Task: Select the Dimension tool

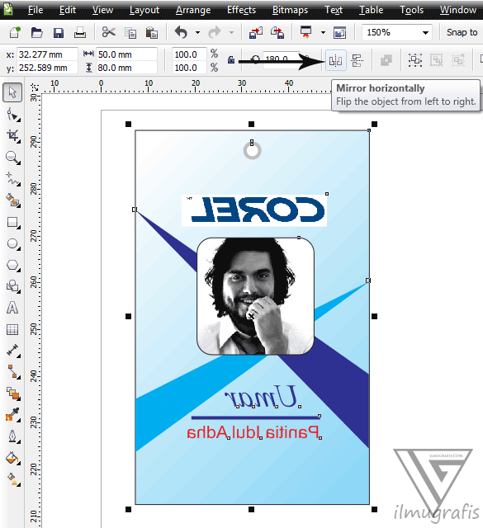Action: click(13, 351)
